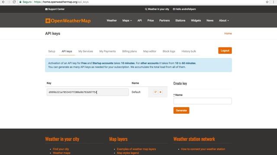
Task: Switch to the Setup tab
Action: tap(52, 51)
